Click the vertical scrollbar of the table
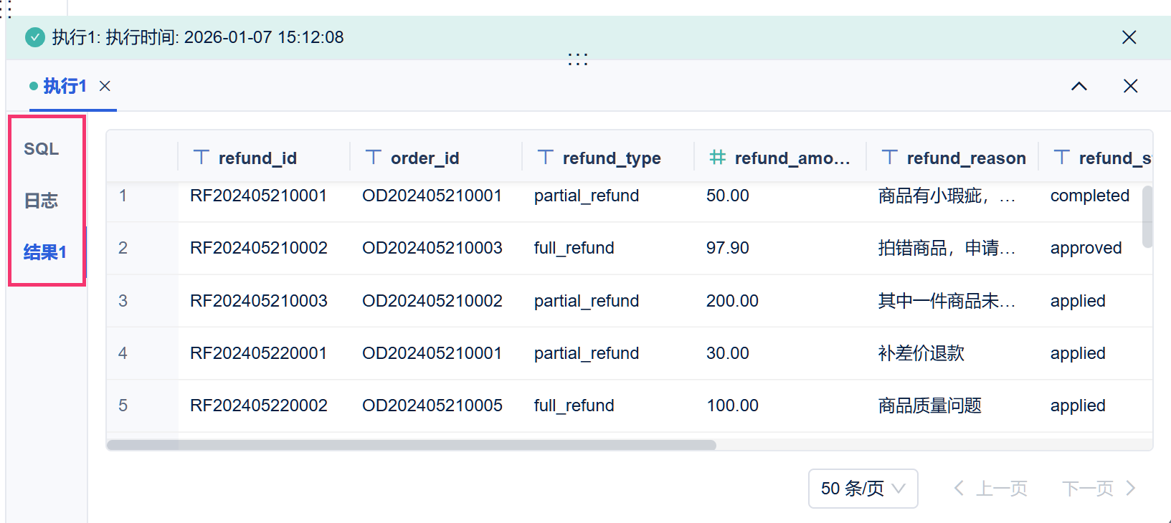Image resolution: width=1171 pixels, height=523 pixels. tap(1147, 216)
